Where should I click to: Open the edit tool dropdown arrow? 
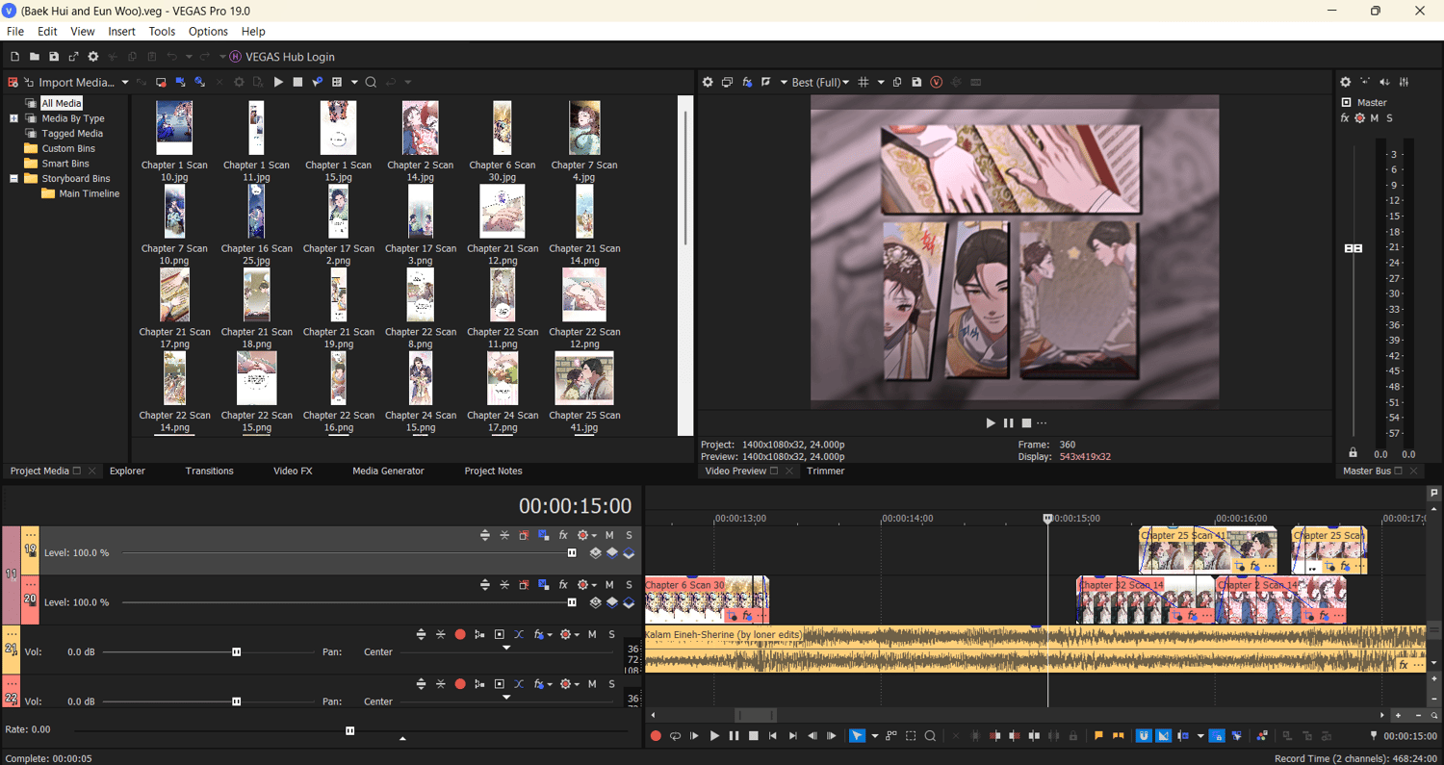(x=874, y=736)
